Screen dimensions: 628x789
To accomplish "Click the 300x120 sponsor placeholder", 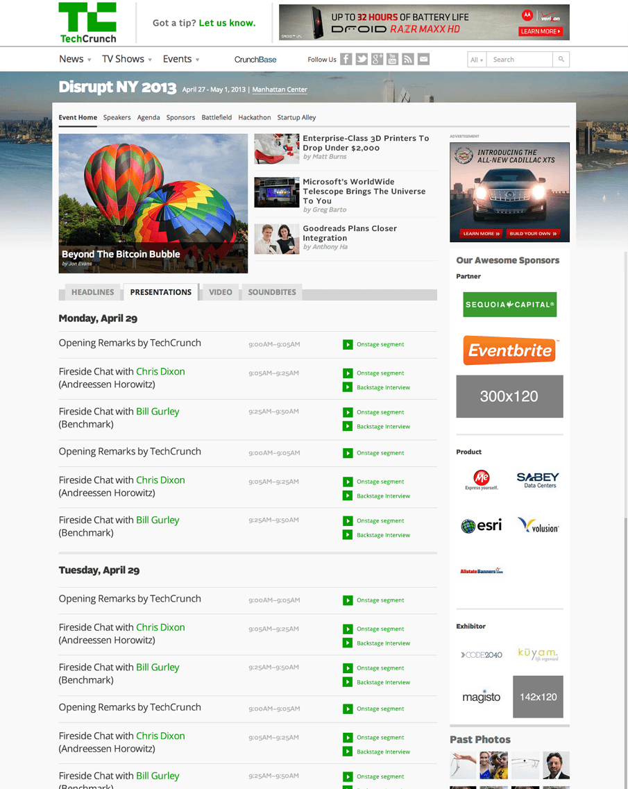I will (510, 396).
